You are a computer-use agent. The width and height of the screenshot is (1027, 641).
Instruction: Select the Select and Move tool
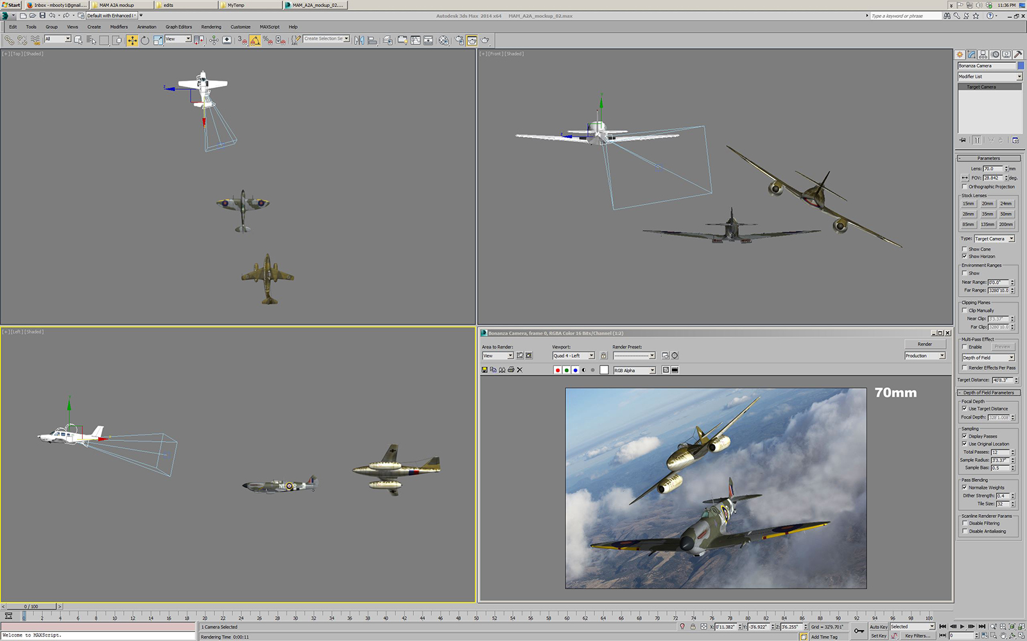[x=132, y=40]
